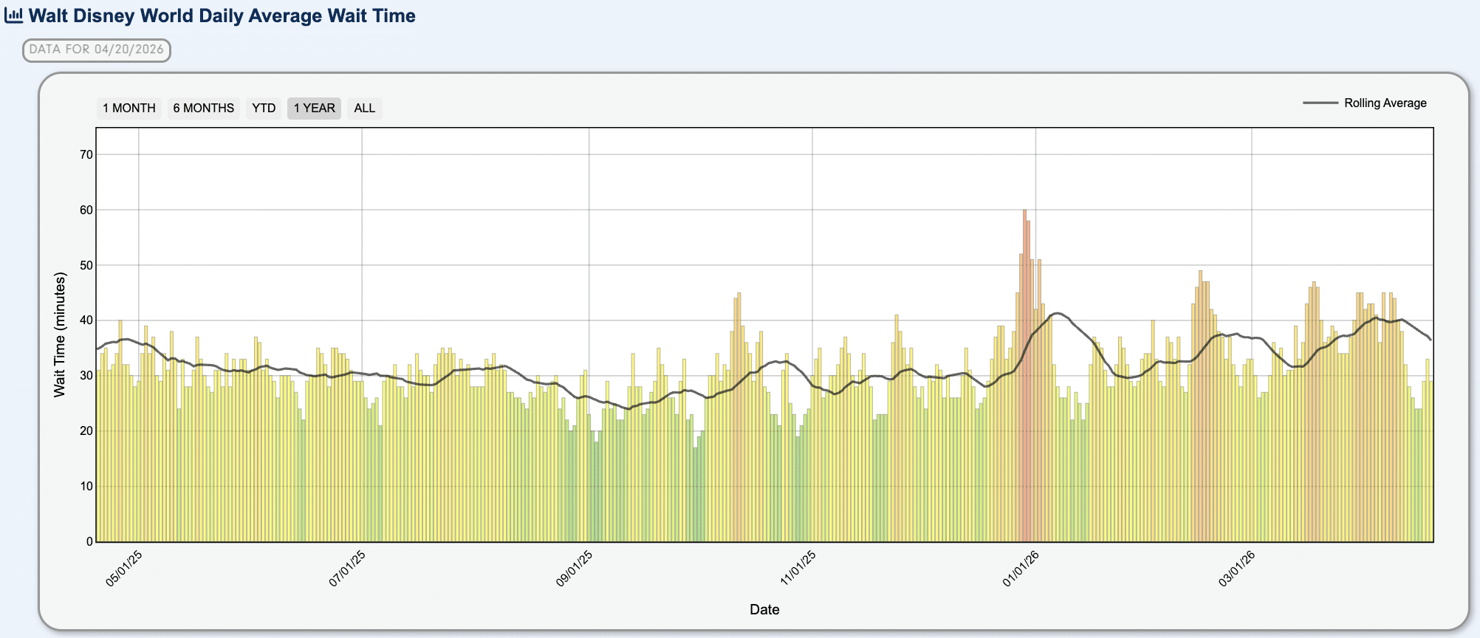Click the bar chart icon beside the title
This screenshot has height=638, width=1480.
(13, 16)
